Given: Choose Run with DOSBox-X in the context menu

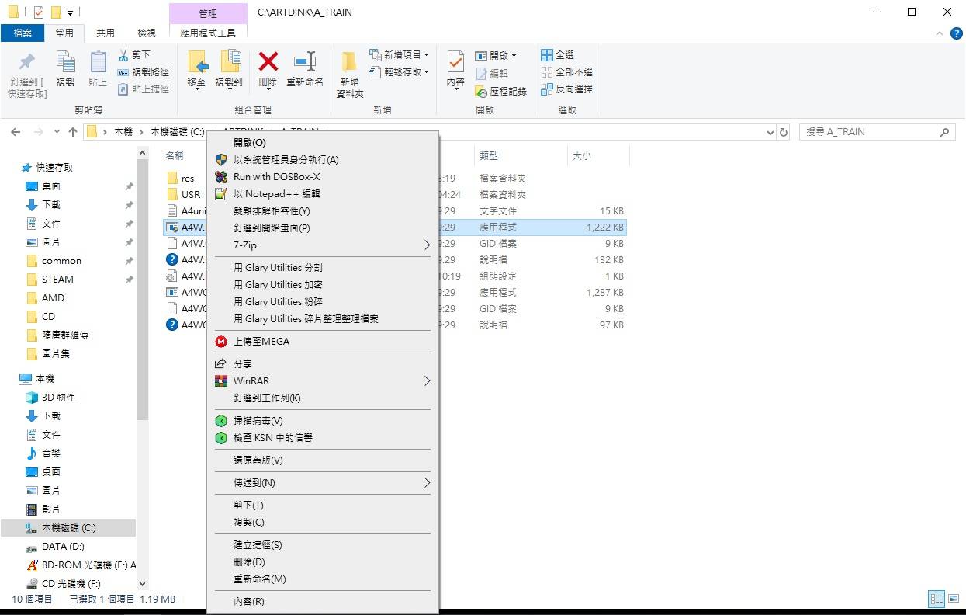Looking at the screenshot, I should point(323,177).
